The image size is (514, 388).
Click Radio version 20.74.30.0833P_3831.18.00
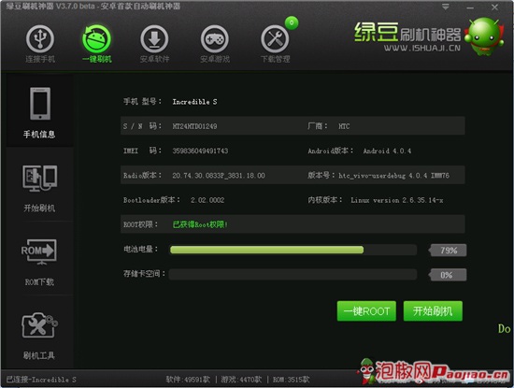[219, 176]
